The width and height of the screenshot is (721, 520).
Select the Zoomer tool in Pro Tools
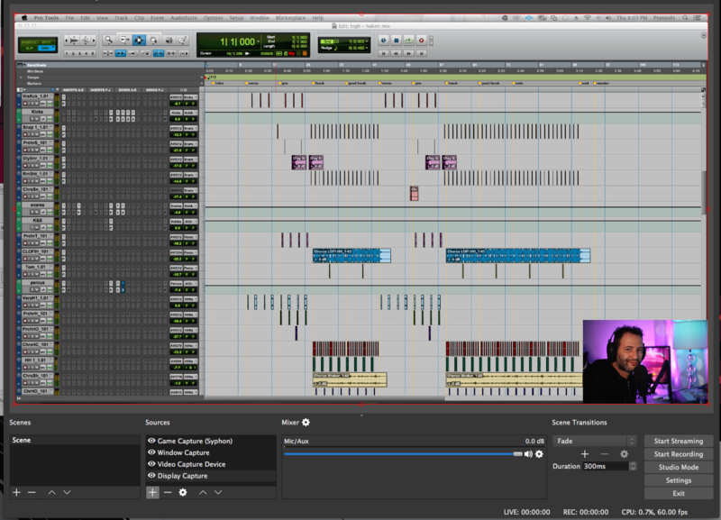coord(108,40)
